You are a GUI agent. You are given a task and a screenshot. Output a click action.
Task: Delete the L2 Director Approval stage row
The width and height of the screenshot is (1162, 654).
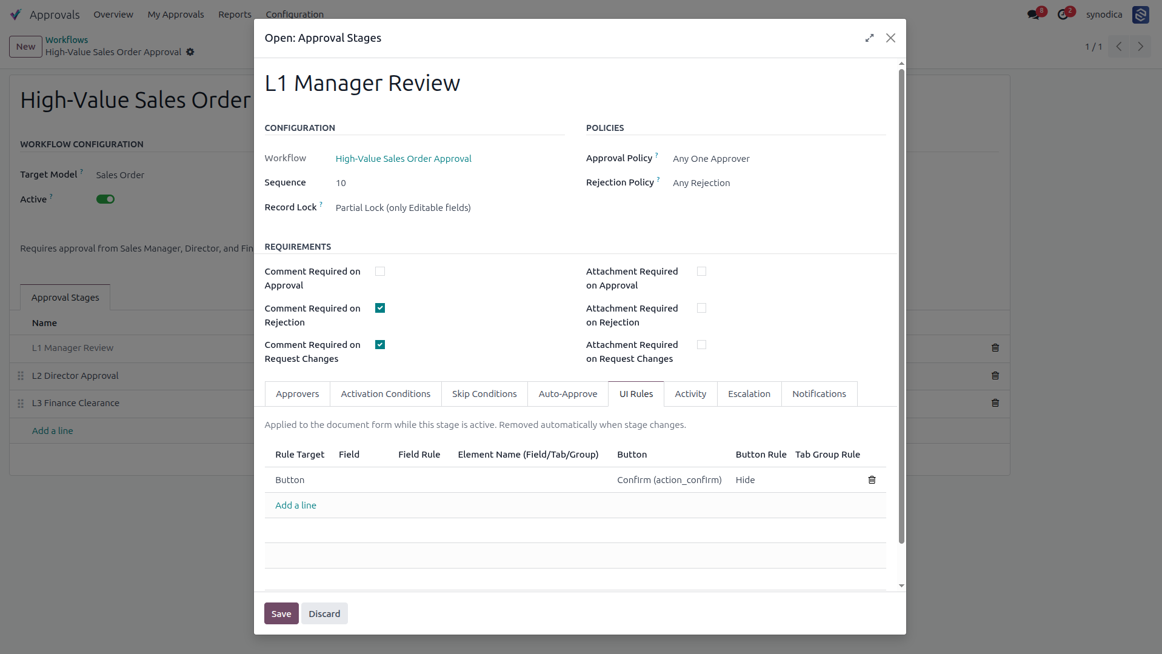point(995,376)
